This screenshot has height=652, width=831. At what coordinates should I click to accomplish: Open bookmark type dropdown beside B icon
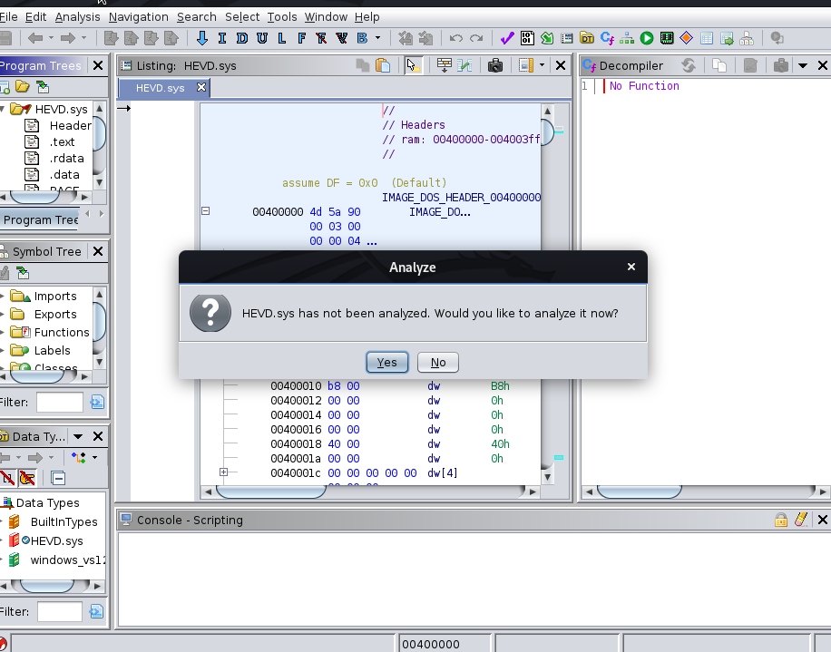pyautogui.click(x=378, y=38)
